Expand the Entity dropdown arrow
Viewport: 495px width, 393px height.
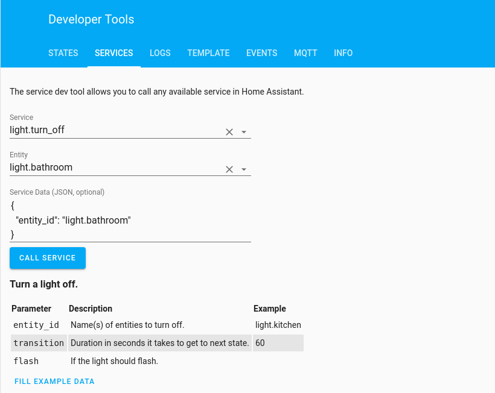244,169
